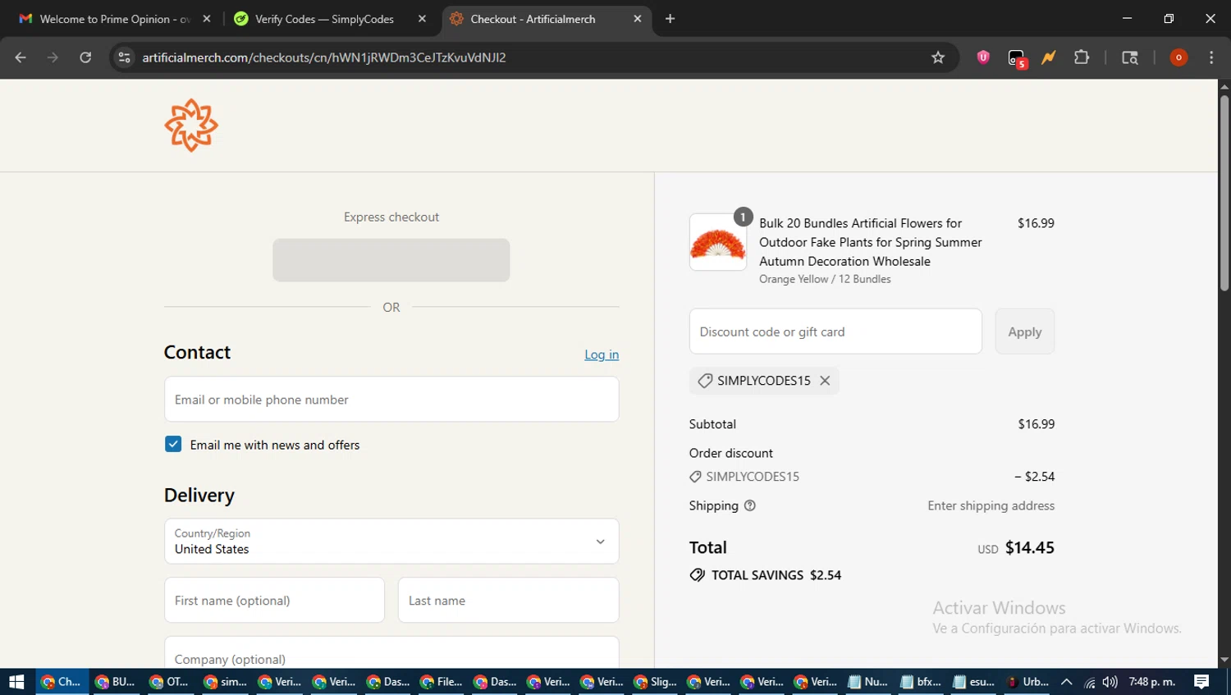The width and height of the screenshot is (1231, 695).
Task: Click the address bar URL
Action: [324, 57]
